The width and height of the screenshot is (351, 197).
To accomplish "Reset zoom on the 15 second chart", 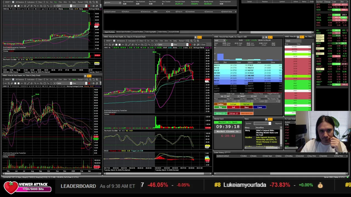I will click(195, 41).
